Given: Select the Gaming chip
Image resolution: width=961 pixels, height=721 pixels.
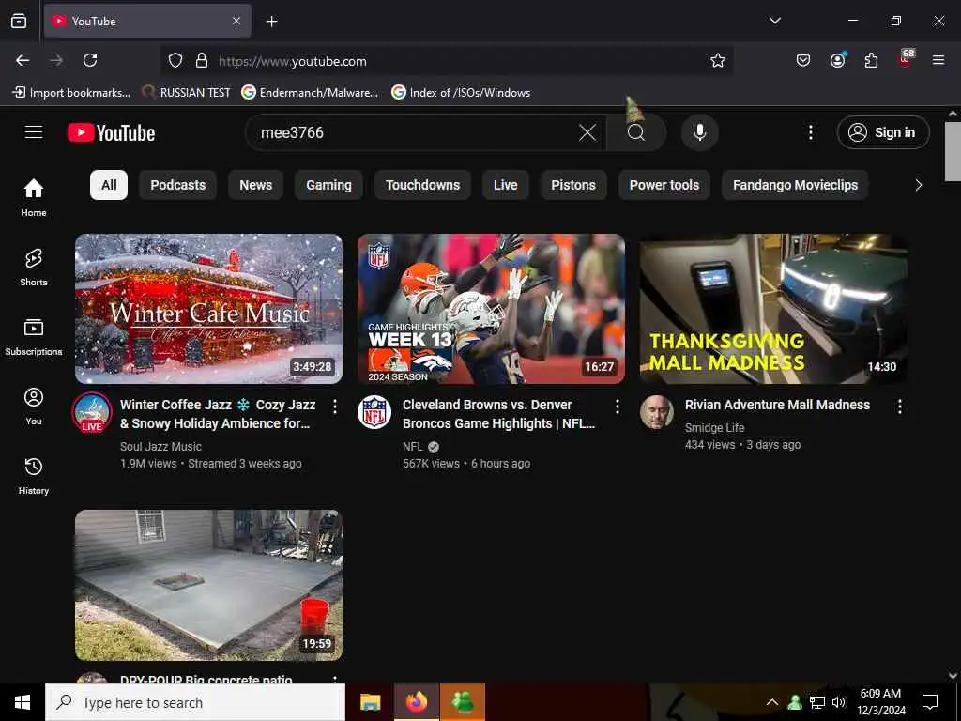Looking at the screenshot, I should coord(328,185).
